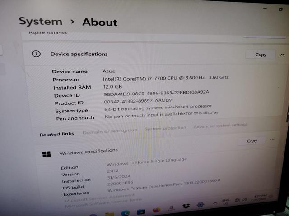289x216 pixels.
Task: Open Microsoft Services Agreement link
Action: tap(99, 198)
